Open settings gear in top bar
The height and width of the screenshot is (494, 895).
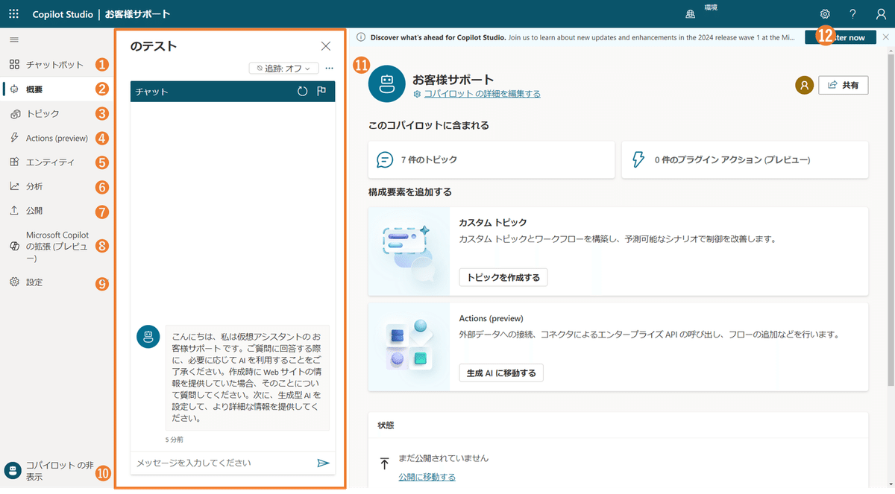(825, 14)
